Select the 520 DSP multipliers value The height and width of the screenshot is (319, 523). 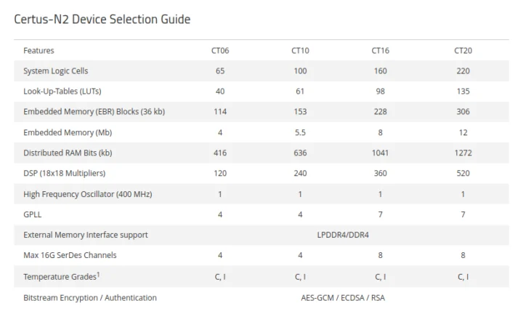(463, 174)
